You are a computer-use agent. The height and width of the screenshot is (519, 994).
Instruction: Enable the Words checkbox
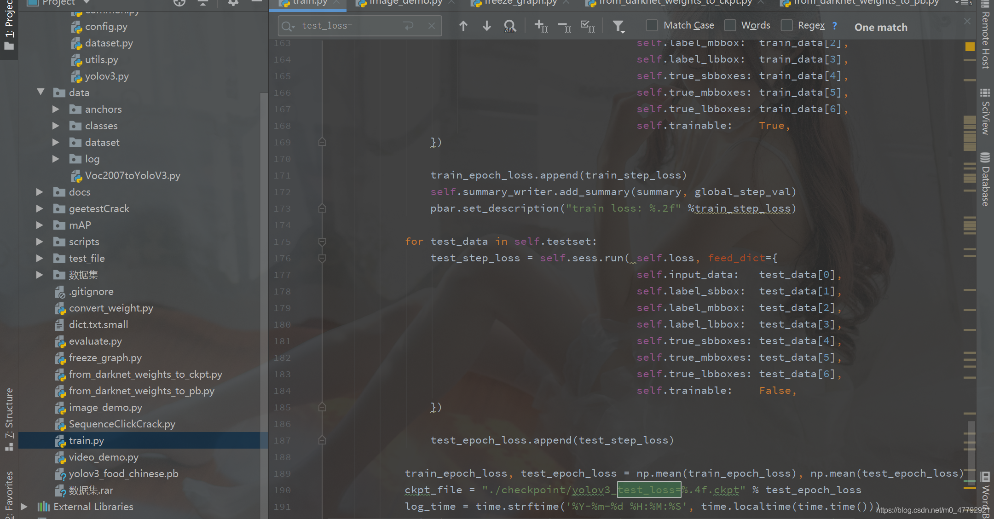pyautogui.click(x=730, y=25)
